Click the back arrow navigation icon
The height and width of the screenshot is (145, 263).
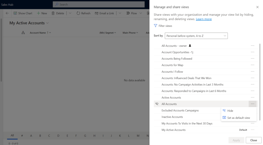[x=7, y=13]
